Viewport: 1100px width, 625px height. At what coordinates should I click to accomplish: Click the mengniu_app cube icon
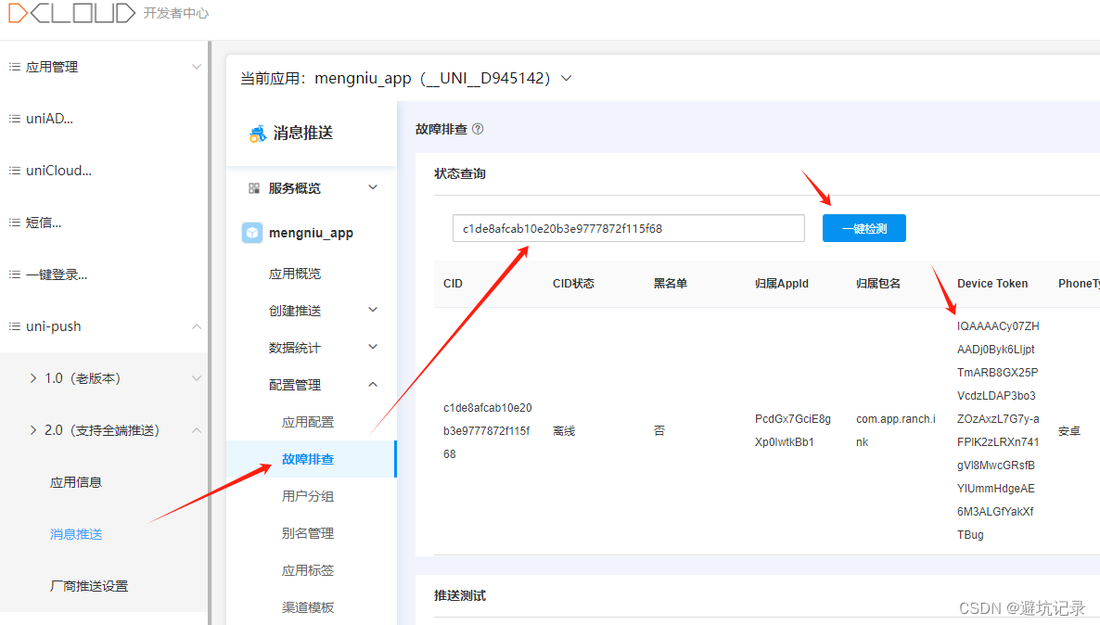252,233
